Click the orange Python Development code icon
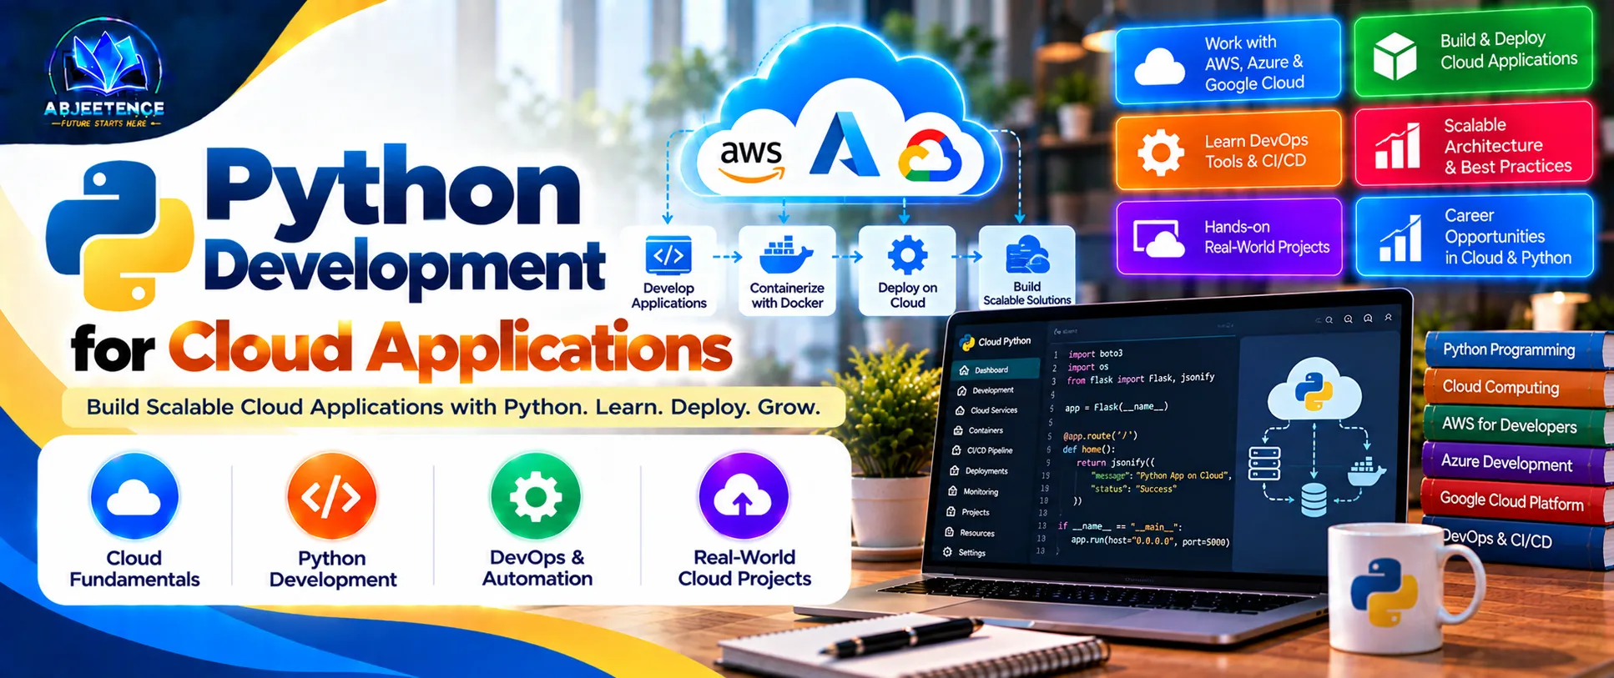 (331, 496)
